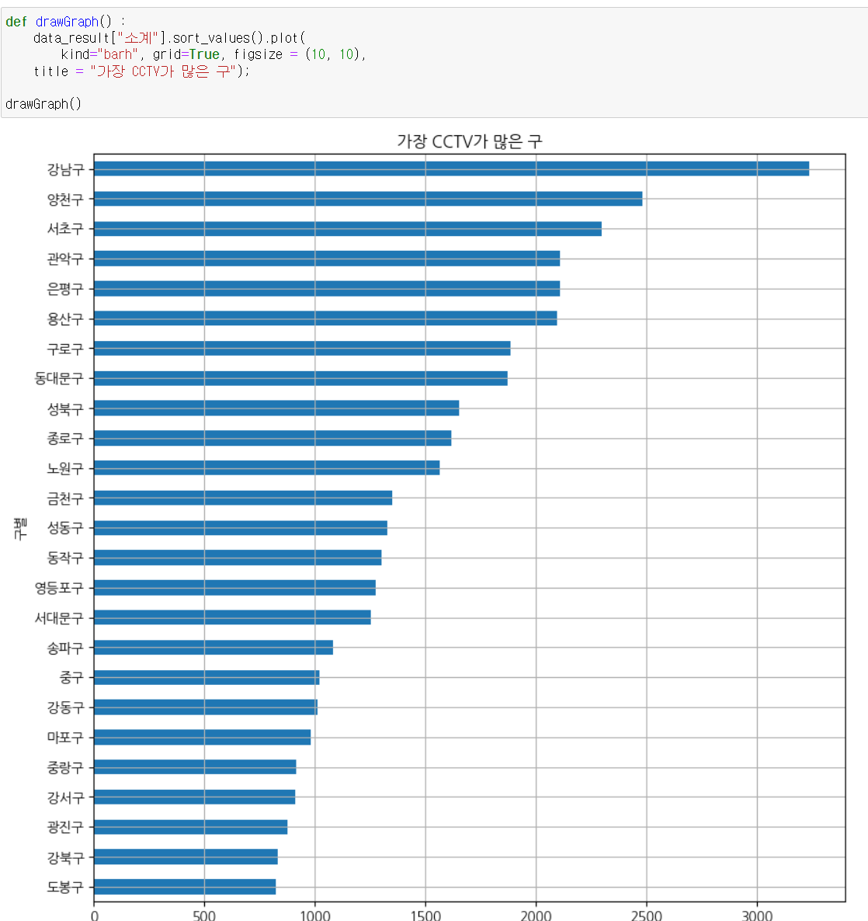
Task: Click the final drawGraph() call line
Action: (x=43, y=104)
